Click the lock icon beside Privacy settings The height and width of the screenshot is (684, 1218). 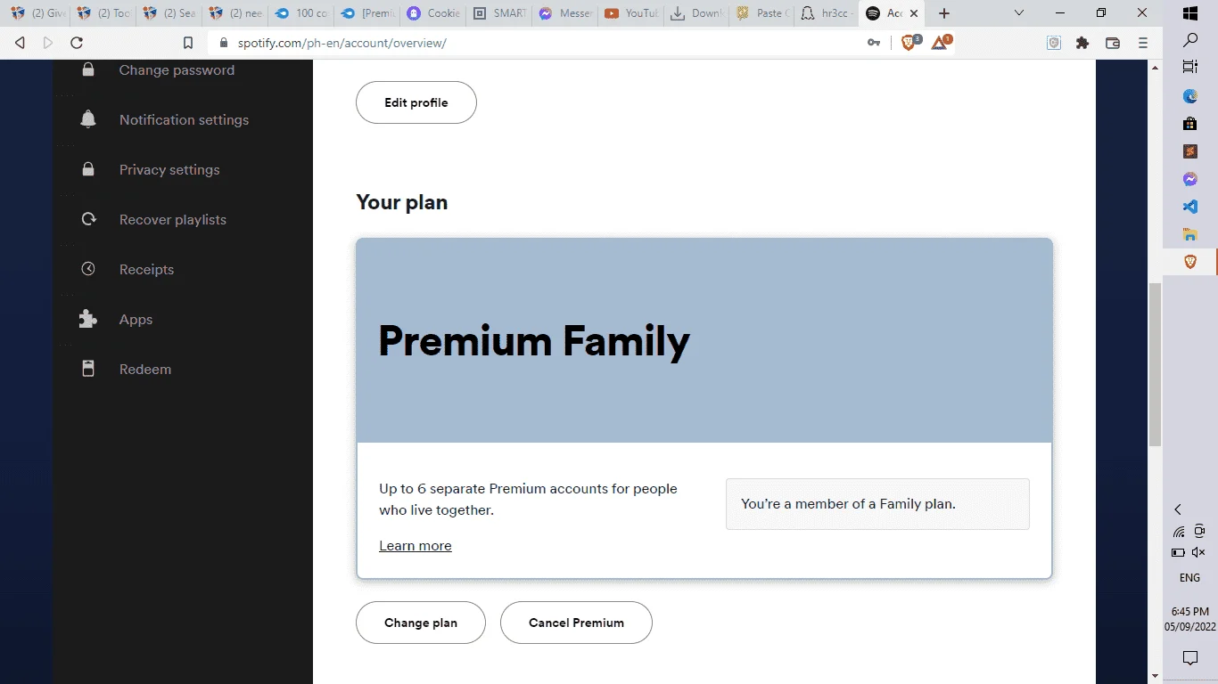click(88, 169)
